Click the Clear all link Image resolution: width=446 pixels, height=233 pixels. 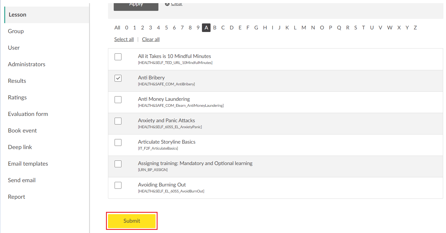[x=151, y=39]
